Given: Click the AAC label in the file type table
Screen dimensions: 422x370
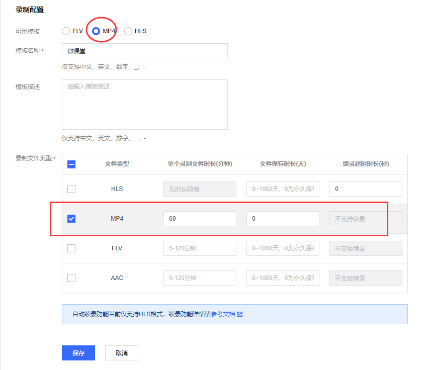Looking at the screenshot, I should [x=117, y=278].
